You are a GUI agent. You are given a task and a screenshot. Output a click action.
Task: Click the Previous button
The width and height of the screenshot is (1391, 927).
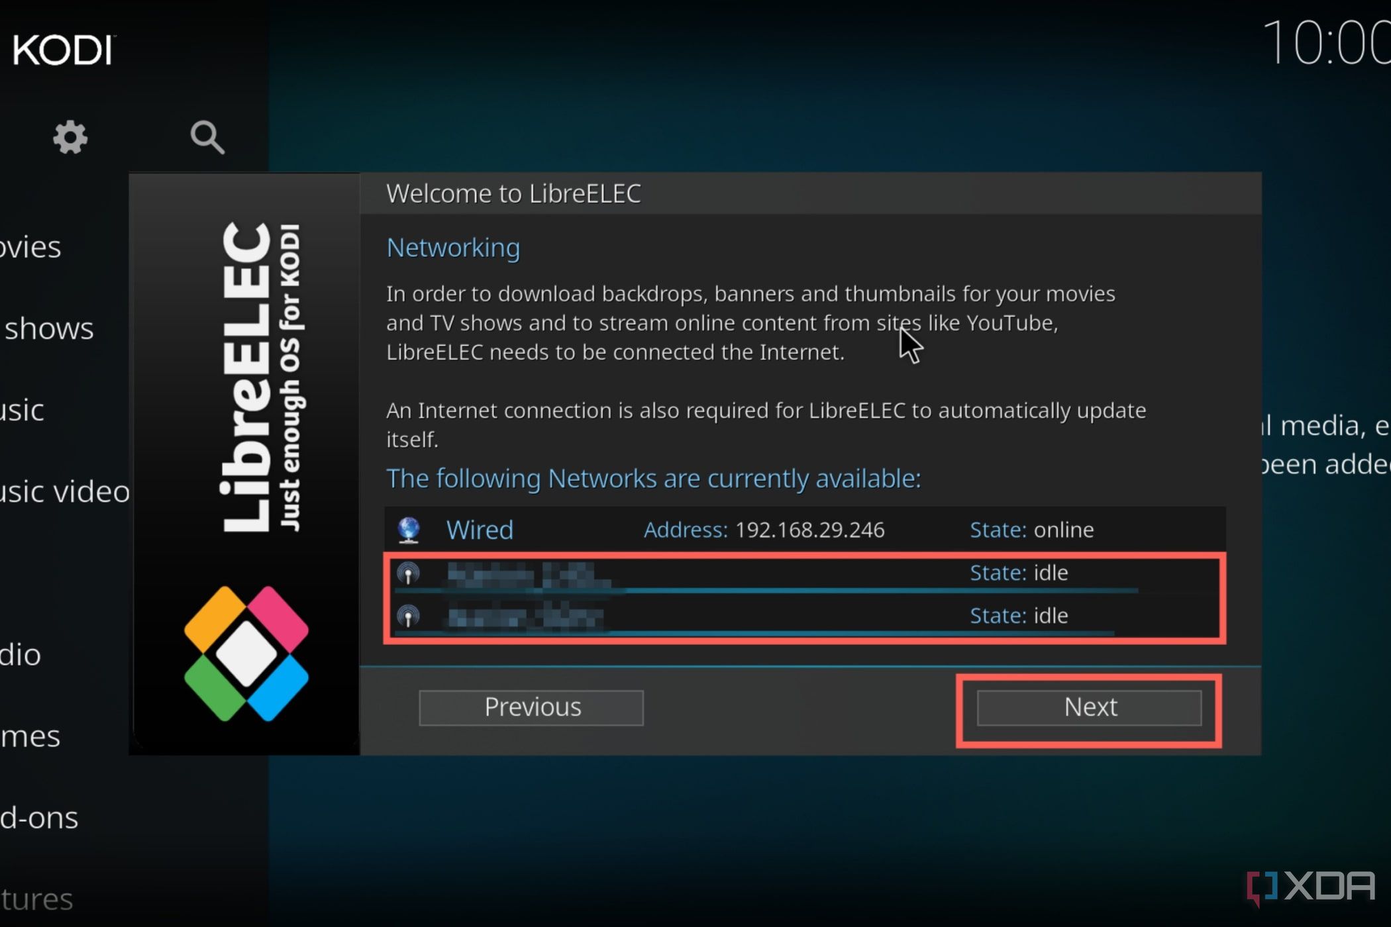[531, 707]
